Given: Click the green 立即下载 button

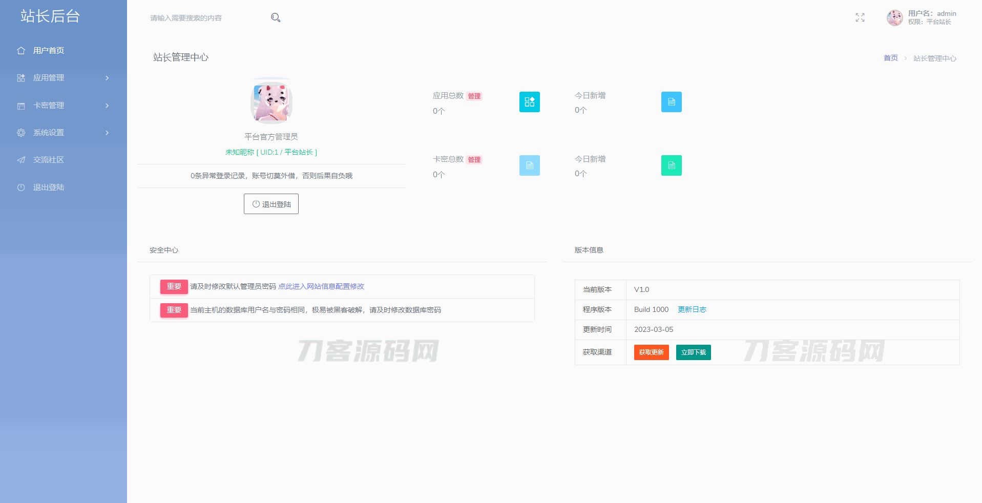Looking at the screenshot, I should (x=693, y=352).
